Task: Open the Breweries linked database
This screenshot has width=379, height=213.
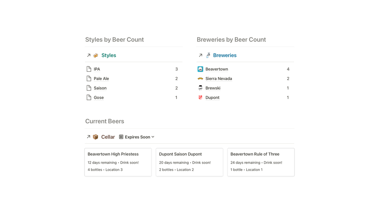Action: pyautogui.click(x=225, y=55)
